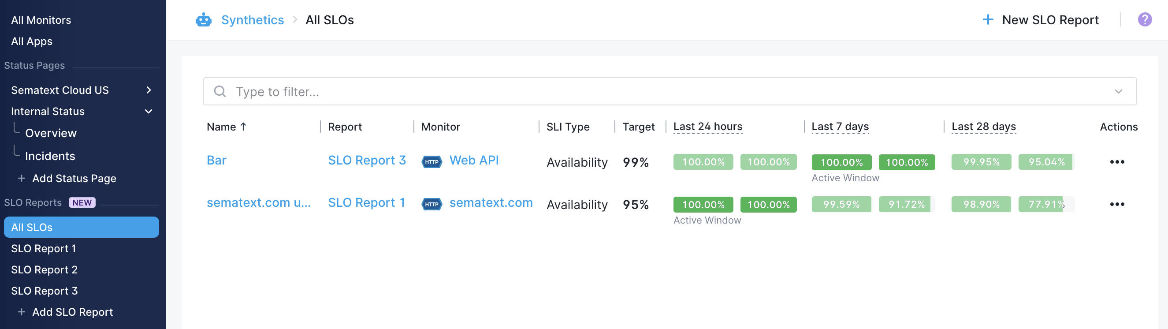Click the 98.90% badge in sematext.com row
This screenshot has width=1168, height=329.
point(981,204)
